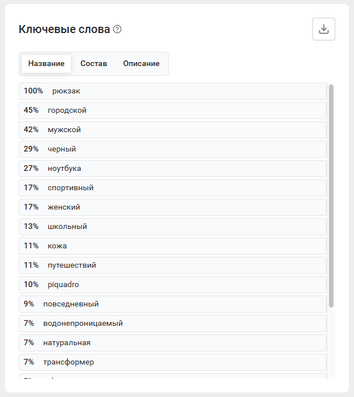The image size is (354, 397).
Task: Click the мужской 42% row
Action: pyautogui.click(x=172, y=130)
